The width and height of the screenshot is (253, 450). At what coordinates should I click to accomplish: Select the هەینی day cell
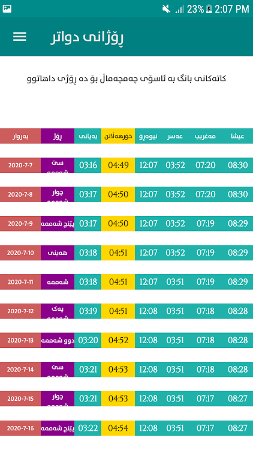58,253
